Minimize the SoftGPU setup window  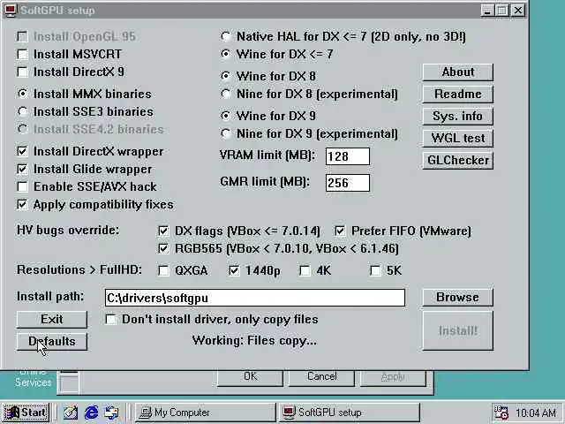click(487, 10)
